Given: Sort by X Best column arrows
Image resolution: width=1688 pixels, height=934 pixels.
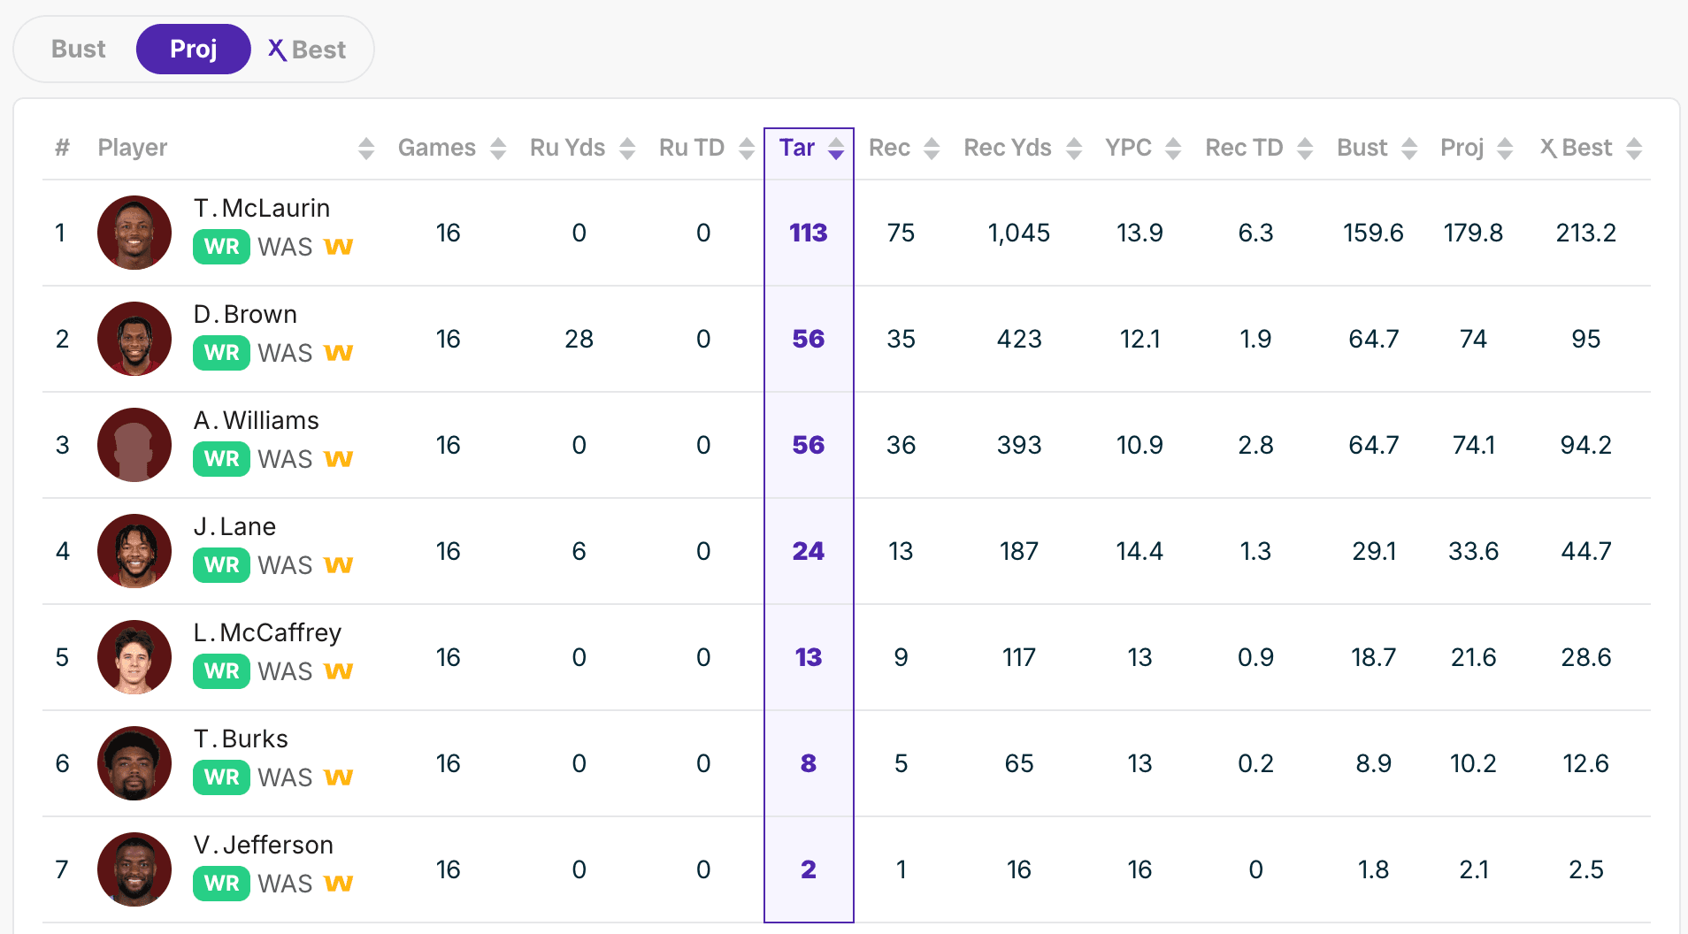Looking at the screenshot, I should 1634,149.
